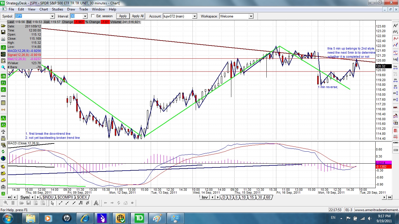The width and height of the screenshot is (399, 224).
Task: Select the 5 minute interval tab
Action: 237,197
